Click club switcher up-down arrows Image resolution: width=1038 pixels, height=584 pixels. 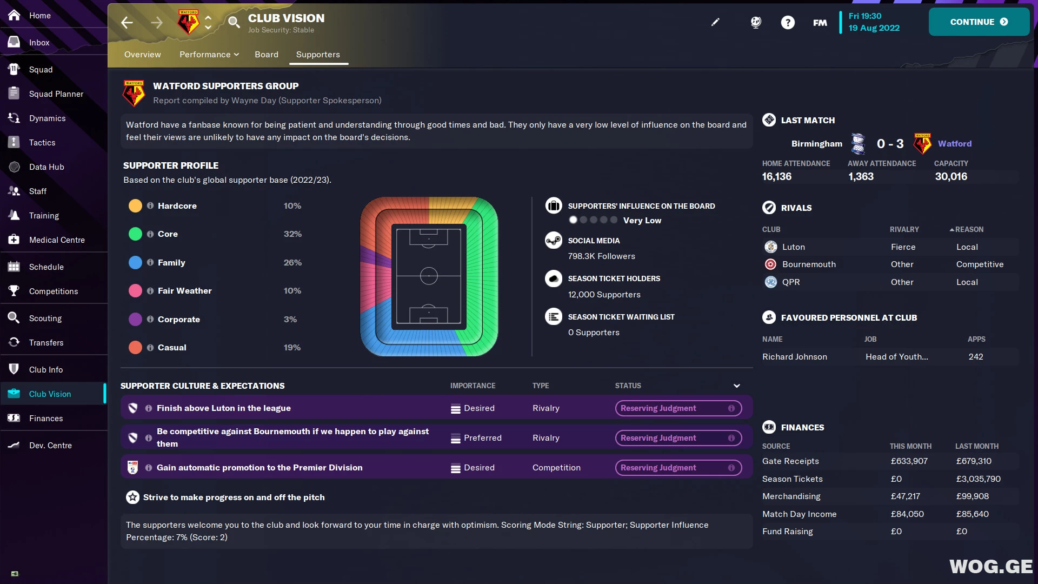pyautogui.click(x=208, y=22)
